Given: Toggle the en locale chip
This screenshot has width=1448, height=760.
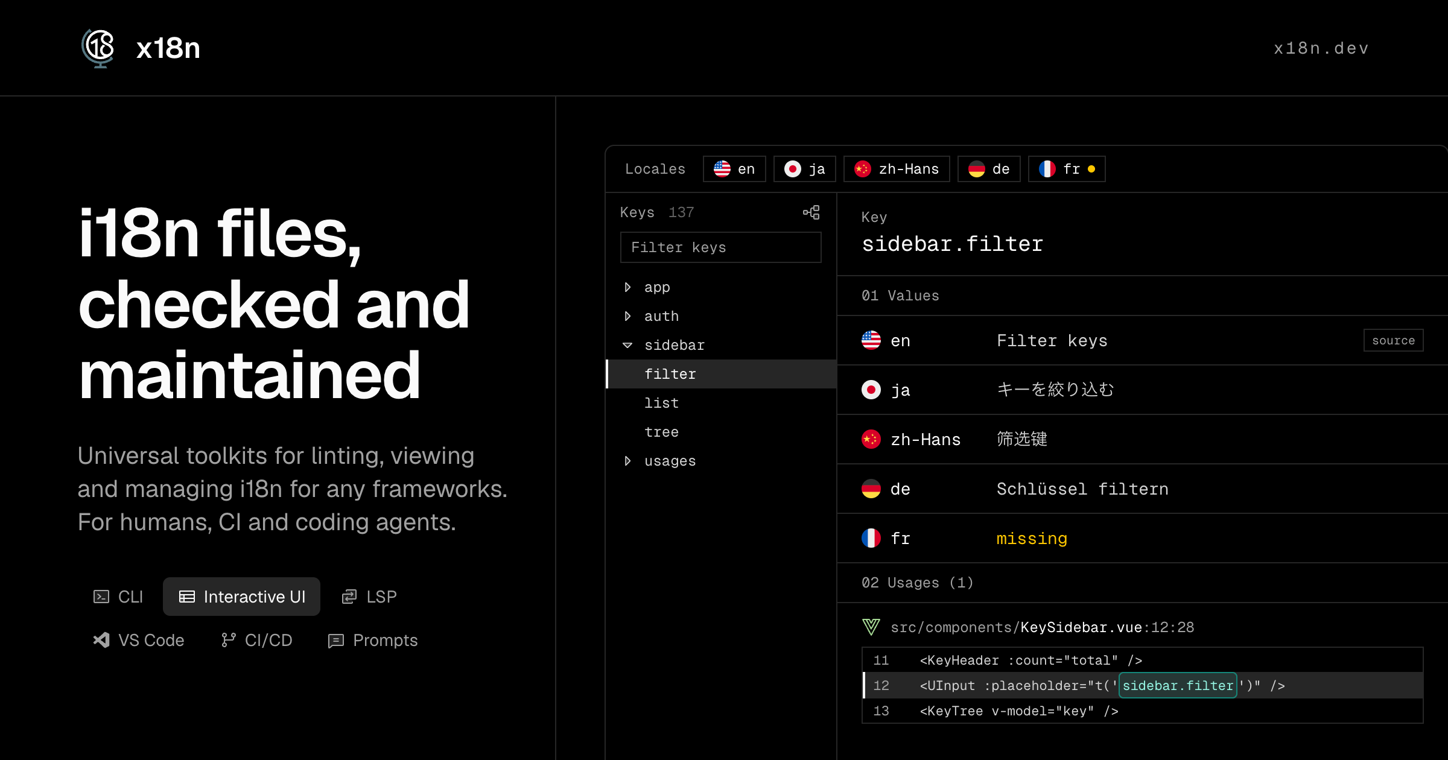Looking at the screenshot, I should coord(734,169).
